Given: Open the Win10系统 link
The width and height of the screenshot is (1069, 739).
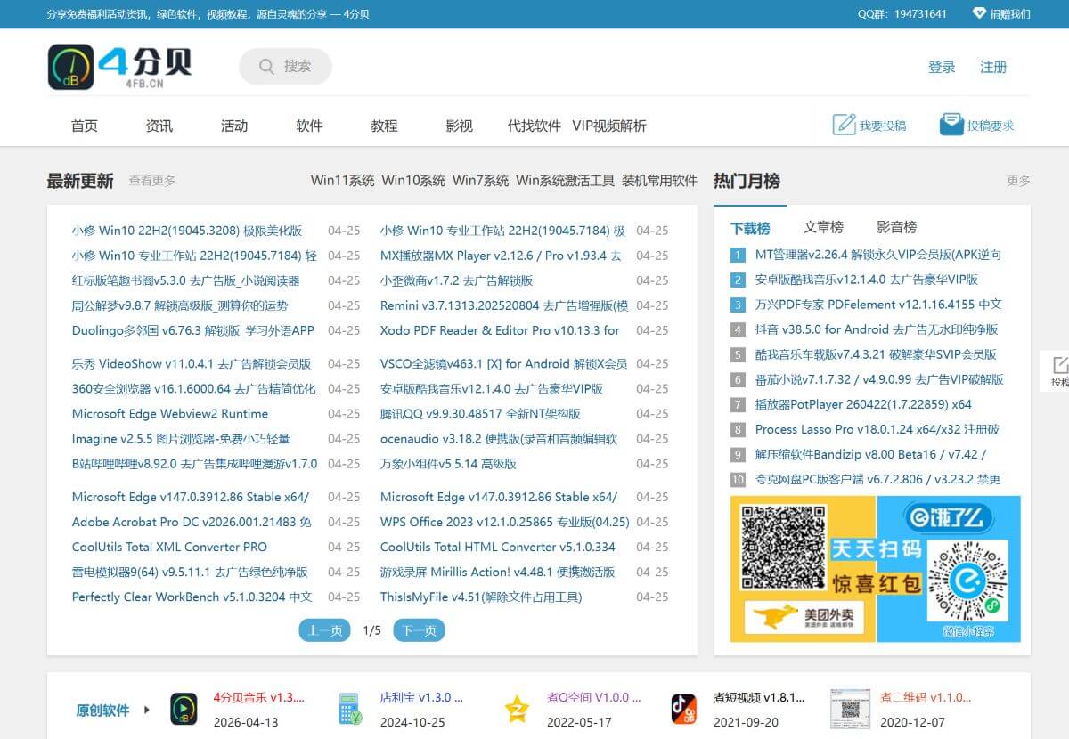Looking at the screenshot, I should click(x=413, y=180).
